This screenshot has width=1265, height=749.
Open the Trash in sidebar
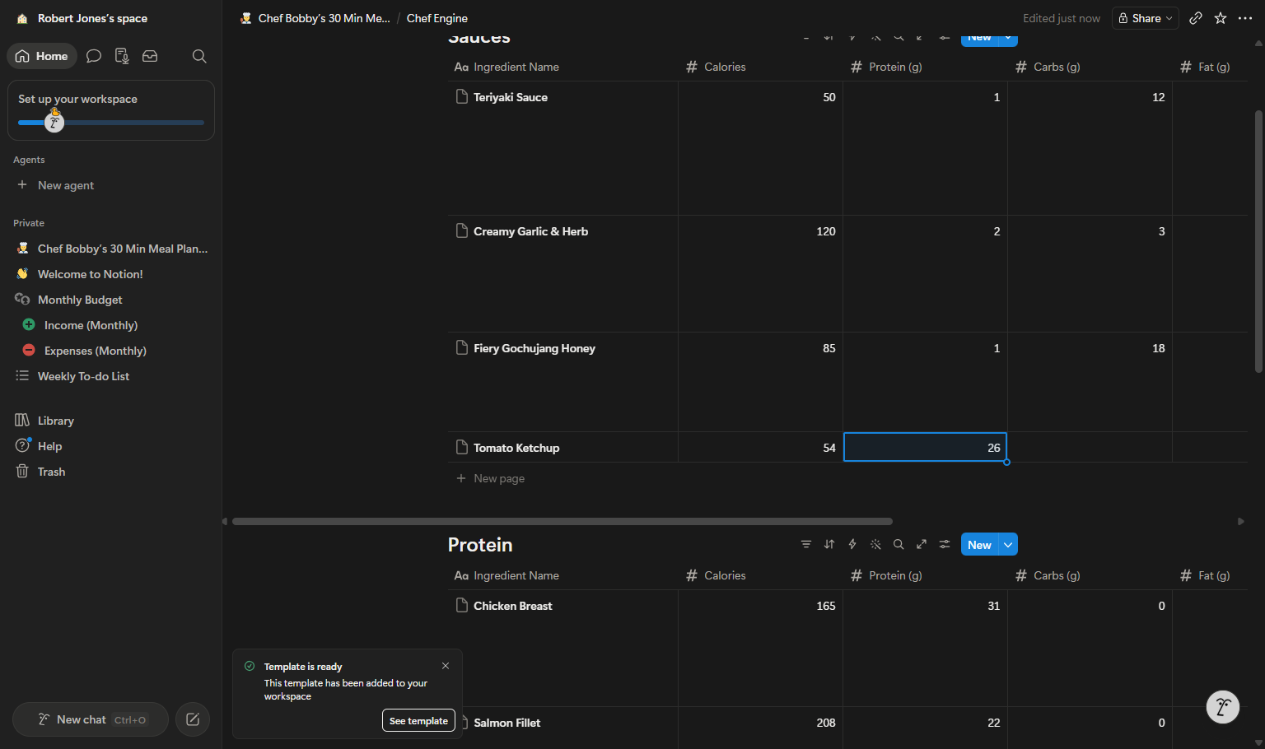[x=111, y=472]
